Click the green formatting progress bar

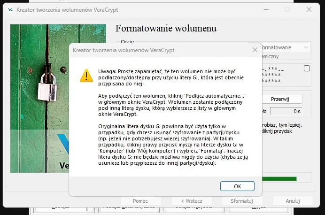[x=279, y=179]
